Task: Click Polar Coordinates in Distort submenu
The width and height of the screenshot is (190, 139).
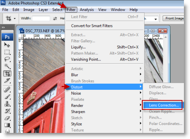Action: [x=163, y=123]
